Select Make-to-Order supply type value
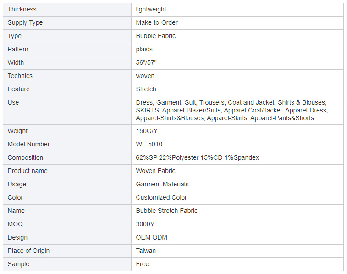347x274 pixels. [x=157, y=22]
